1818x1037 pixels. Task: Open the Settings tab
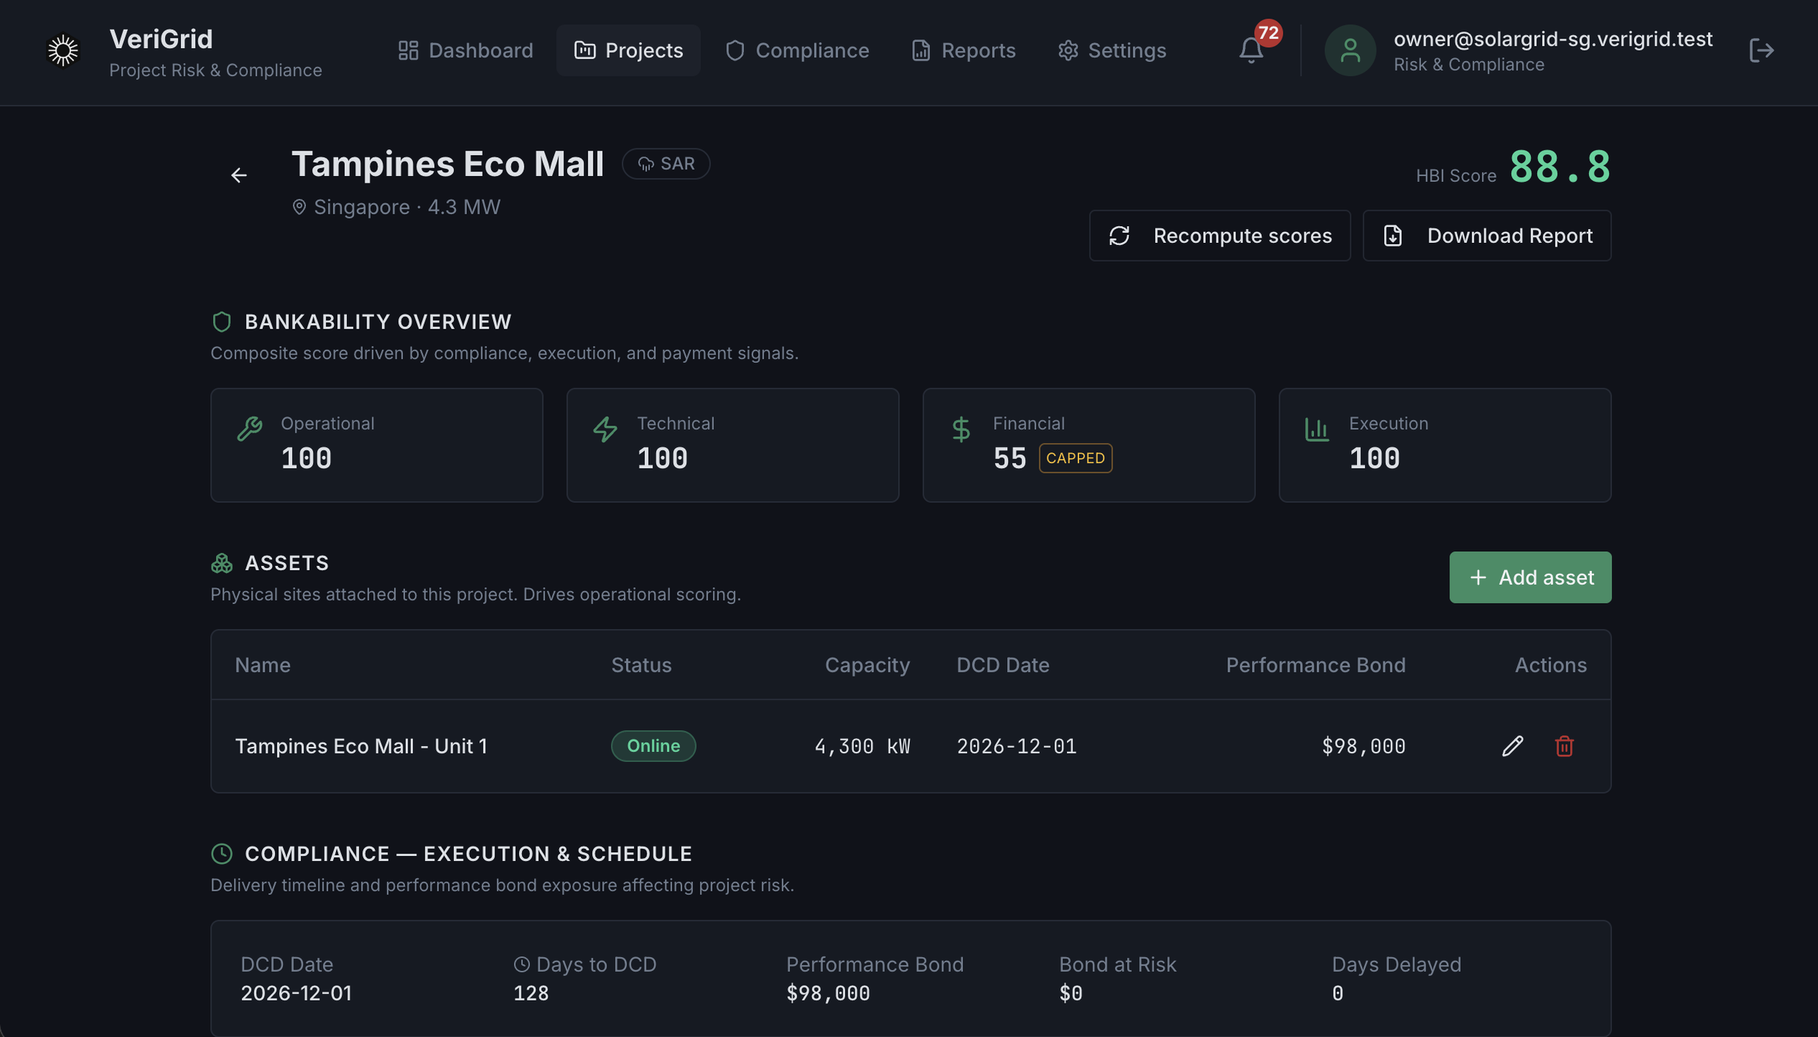tap(1112, 50)
